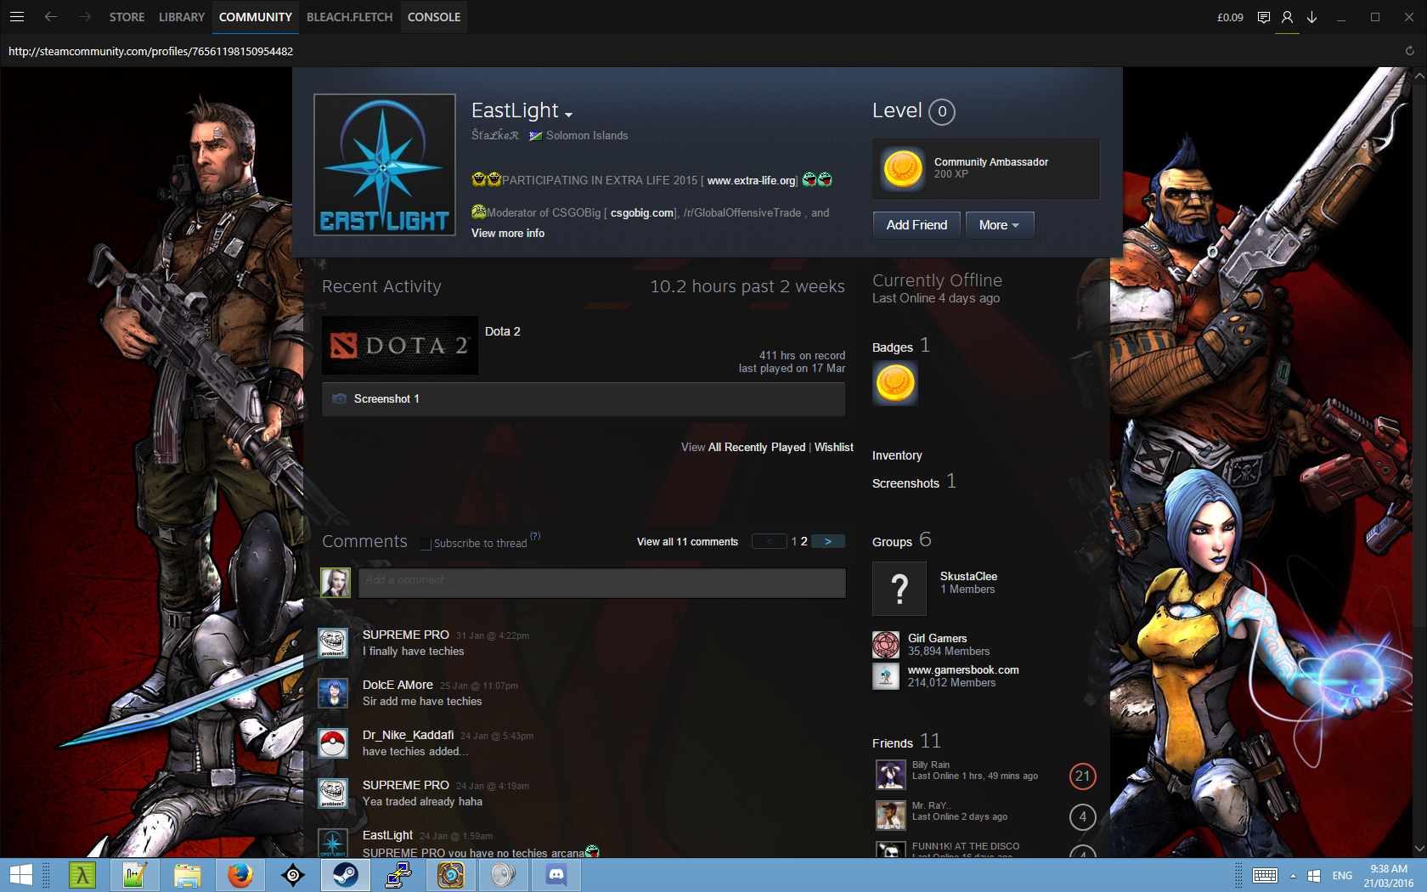The width and height of the screenshot is (1427, 892).
Task: Open the LIBRARY tab
Action: point(181,17)
